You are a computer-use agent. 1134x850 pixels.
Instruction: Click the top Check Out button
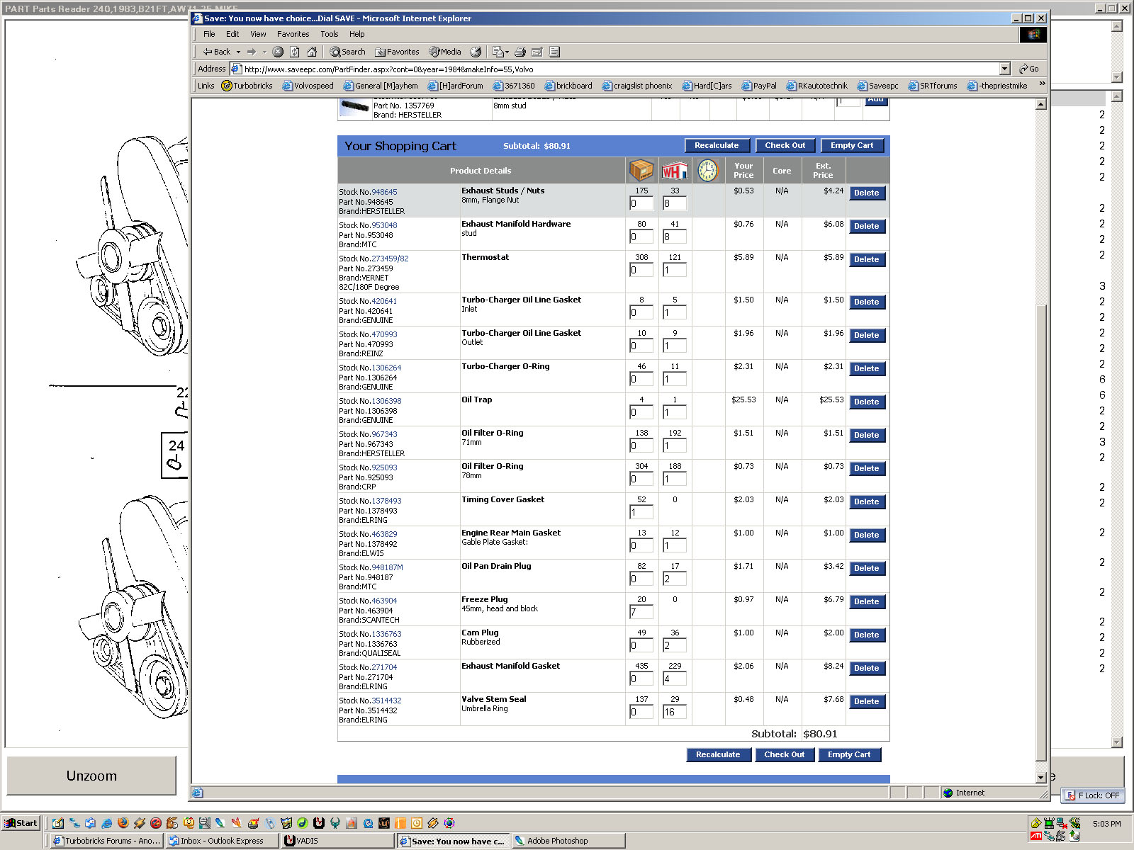click(785, 145)
